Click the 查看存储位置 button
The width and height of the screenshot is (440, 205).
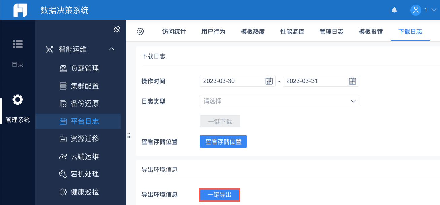click(223, 141)
